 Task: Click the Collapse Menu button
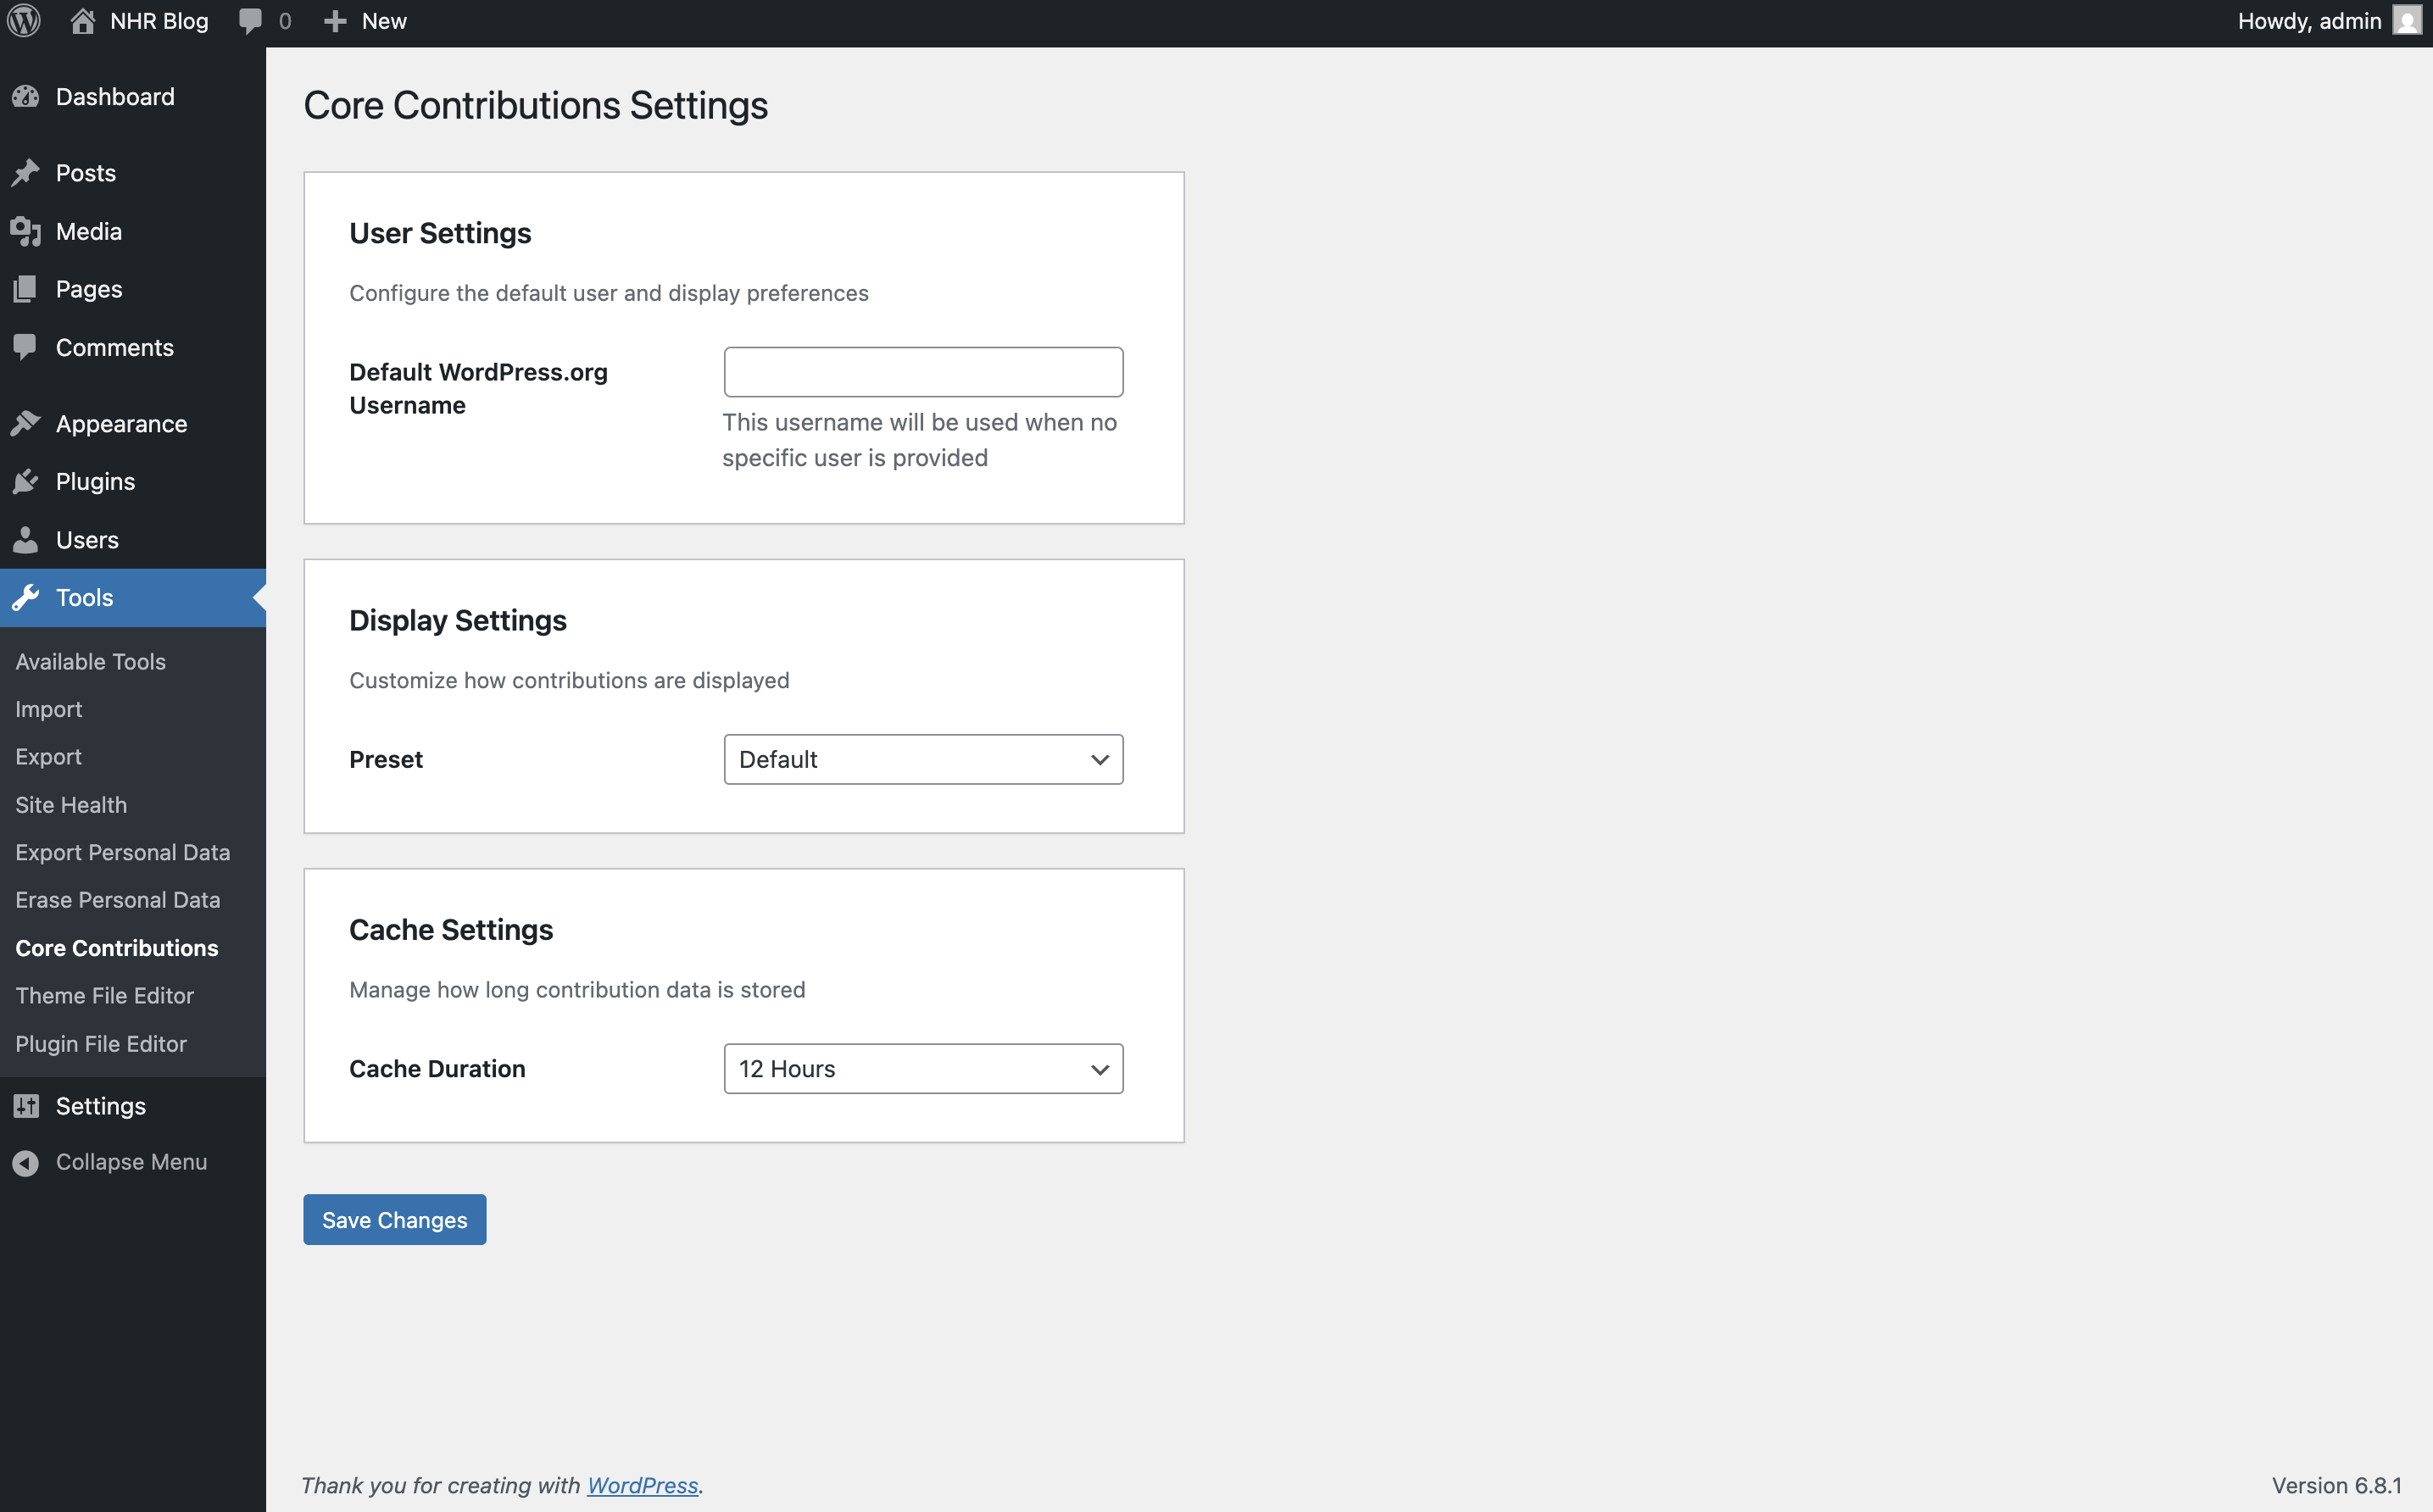point(133,1163)
